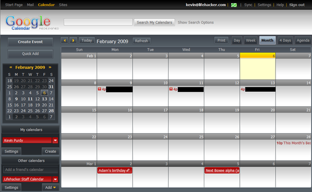Image resolution: width=312 pixels, height=192 pixels.
Task: Click the Feb 1 date header
Action: [x=92, y=56]
